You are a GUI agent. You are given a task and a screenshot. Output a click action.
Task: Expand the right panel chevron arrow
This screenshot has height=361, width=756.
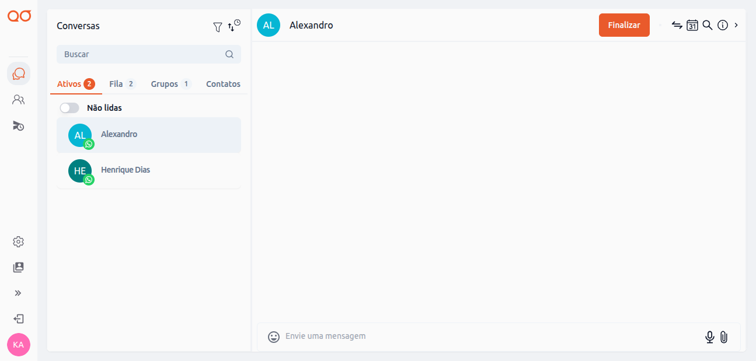736,25
